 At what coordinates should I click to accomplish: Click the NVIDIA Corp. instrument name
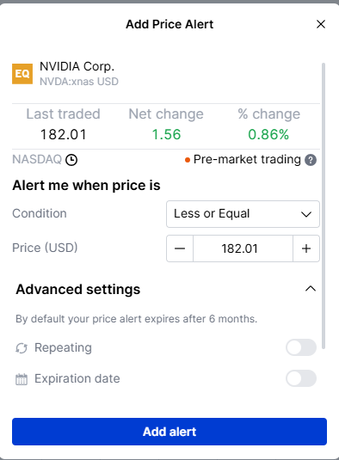77,66
